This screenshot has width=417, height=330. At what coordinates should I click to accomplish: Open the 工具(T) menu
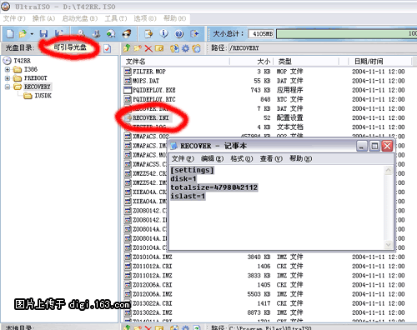pos(116,18)
